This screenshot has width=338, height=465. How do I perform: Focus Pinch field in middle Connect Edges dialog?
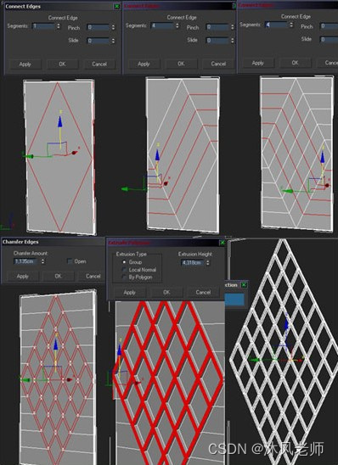tap(217, 27)
